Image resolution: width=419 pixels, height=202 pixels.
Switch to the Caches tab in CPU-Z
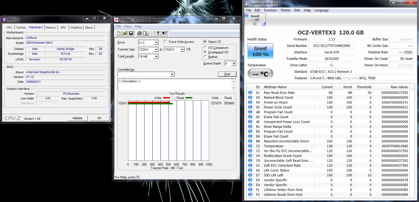21,28
